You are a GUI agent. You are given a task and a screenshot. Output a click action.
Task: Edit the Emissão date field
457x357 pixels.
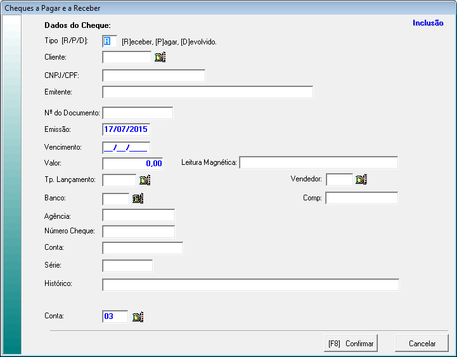click(x=126, y=129)
